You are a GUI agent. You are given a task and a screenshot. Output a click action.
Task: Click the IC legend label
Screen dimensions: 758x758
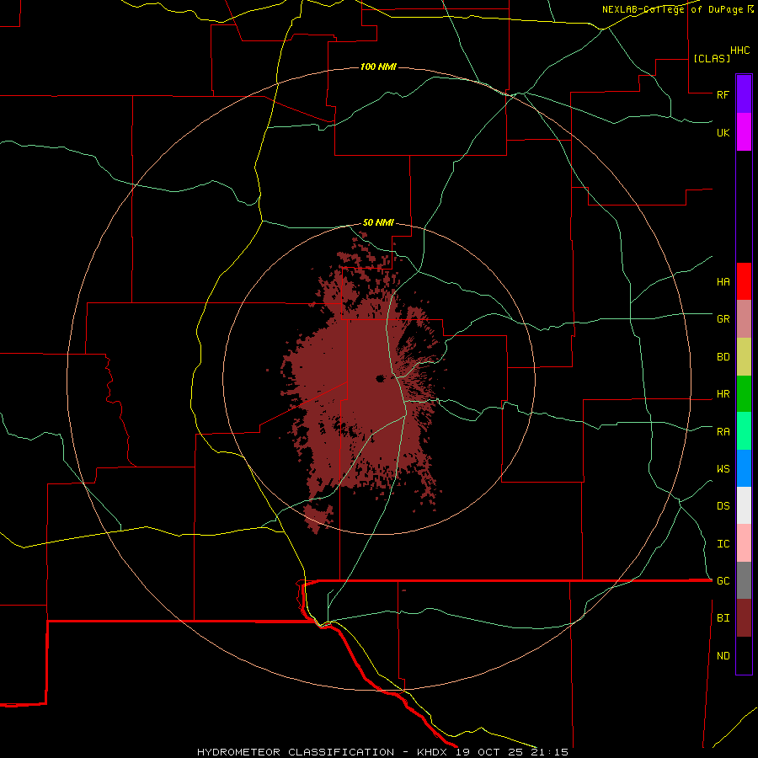coord(723,544)
